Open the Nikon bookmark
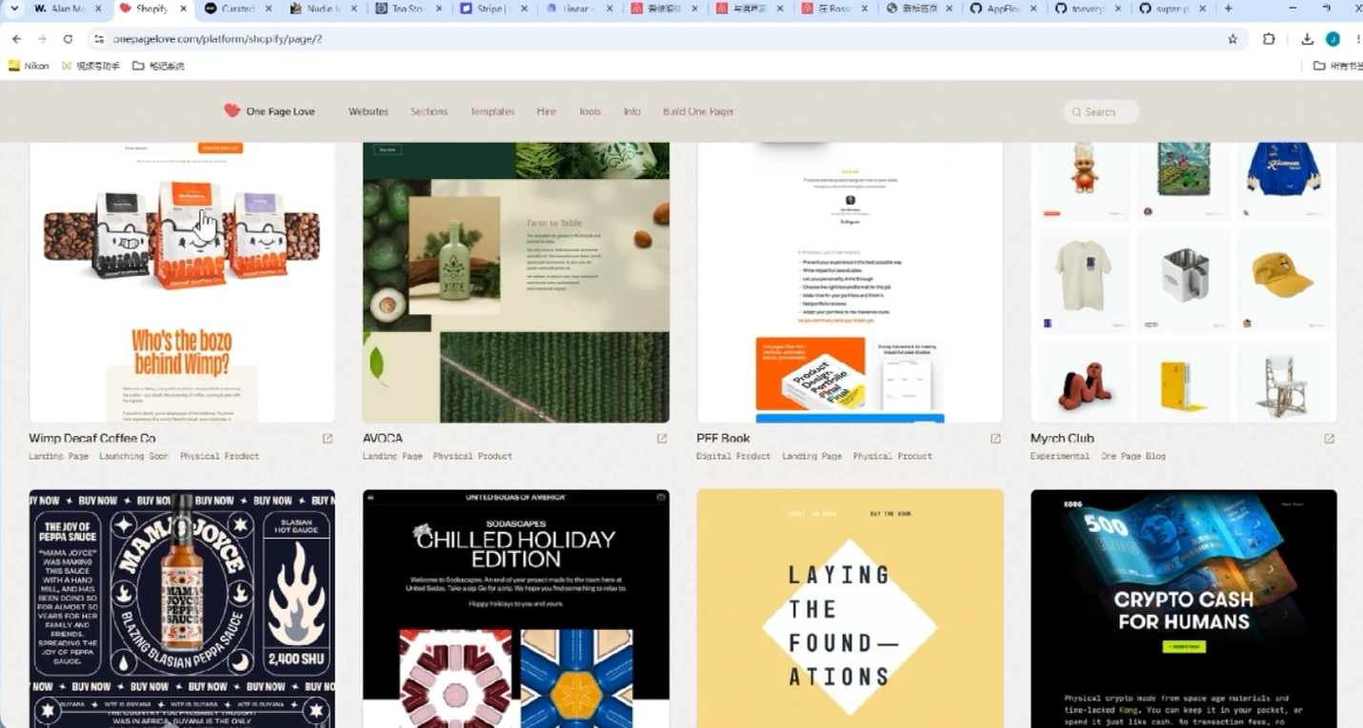 click(29, 66)
